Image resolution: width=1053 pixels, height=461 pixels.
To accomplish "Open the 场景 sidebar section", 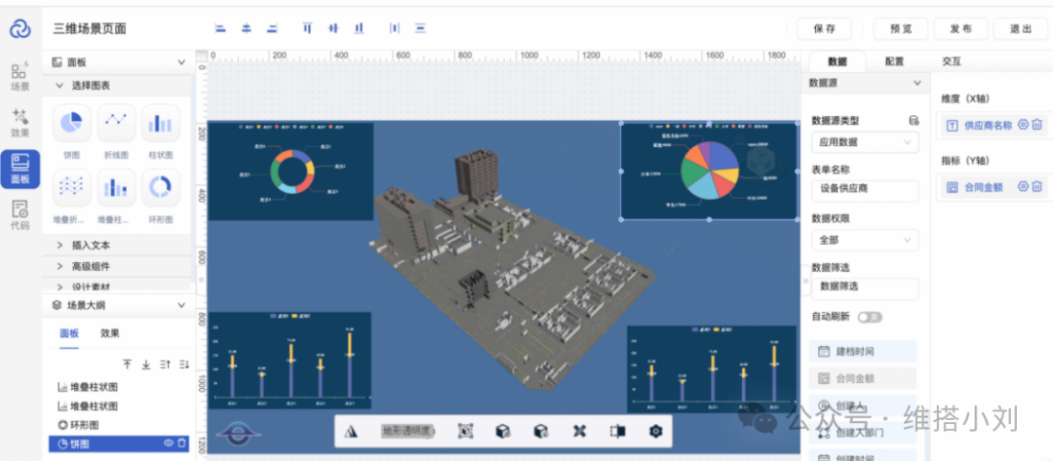I will [20, 76].
